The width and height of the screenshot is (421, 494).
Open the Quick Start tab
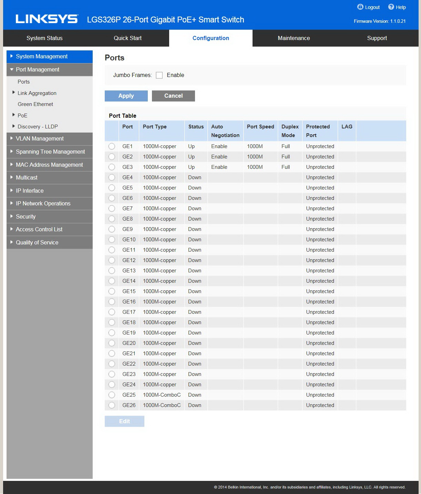point(128,38)
